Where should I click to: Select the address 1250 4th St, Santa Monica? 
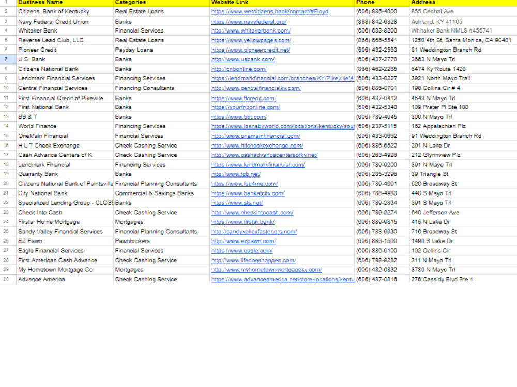click(x=463, y=40)
